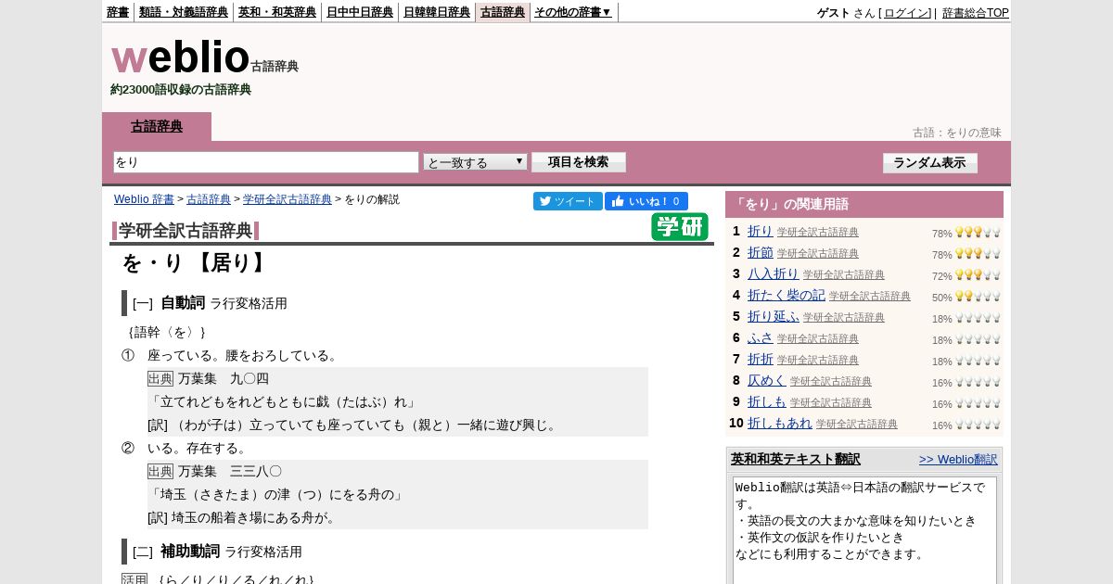The image size is (1113, 584).
Task: Click the 活用 label box
Action: click(134, 578)
